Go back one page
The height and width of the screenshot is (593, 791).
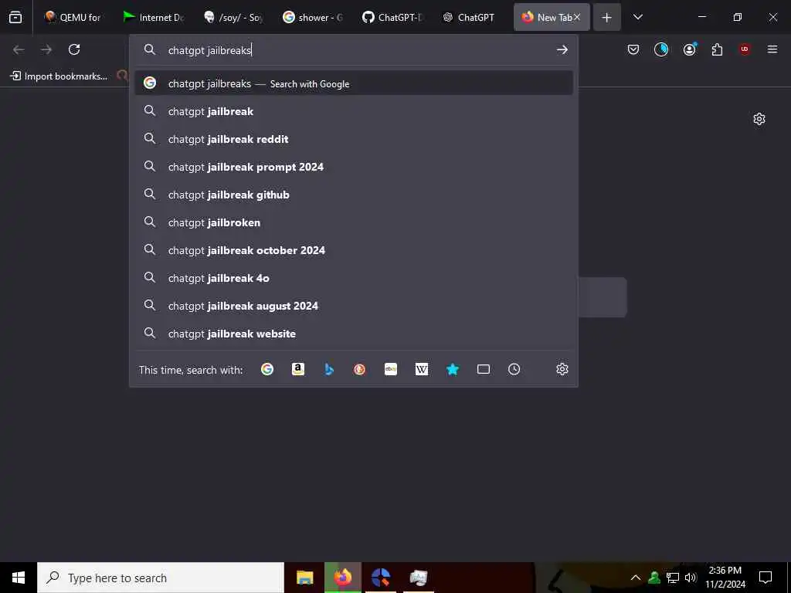pos(19,49)
